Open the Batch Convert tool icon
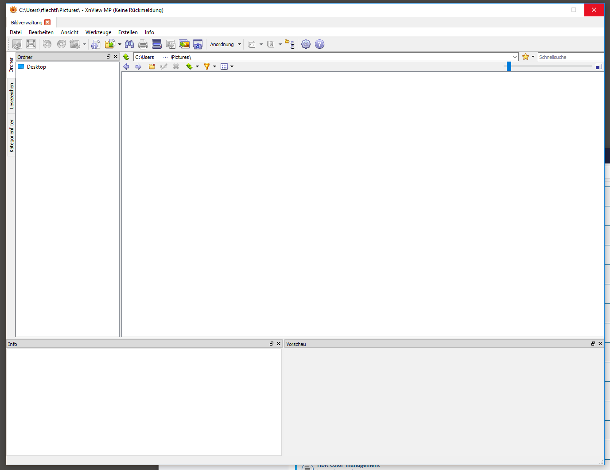Screen dimensions: 610x470 tap(171, 44)
